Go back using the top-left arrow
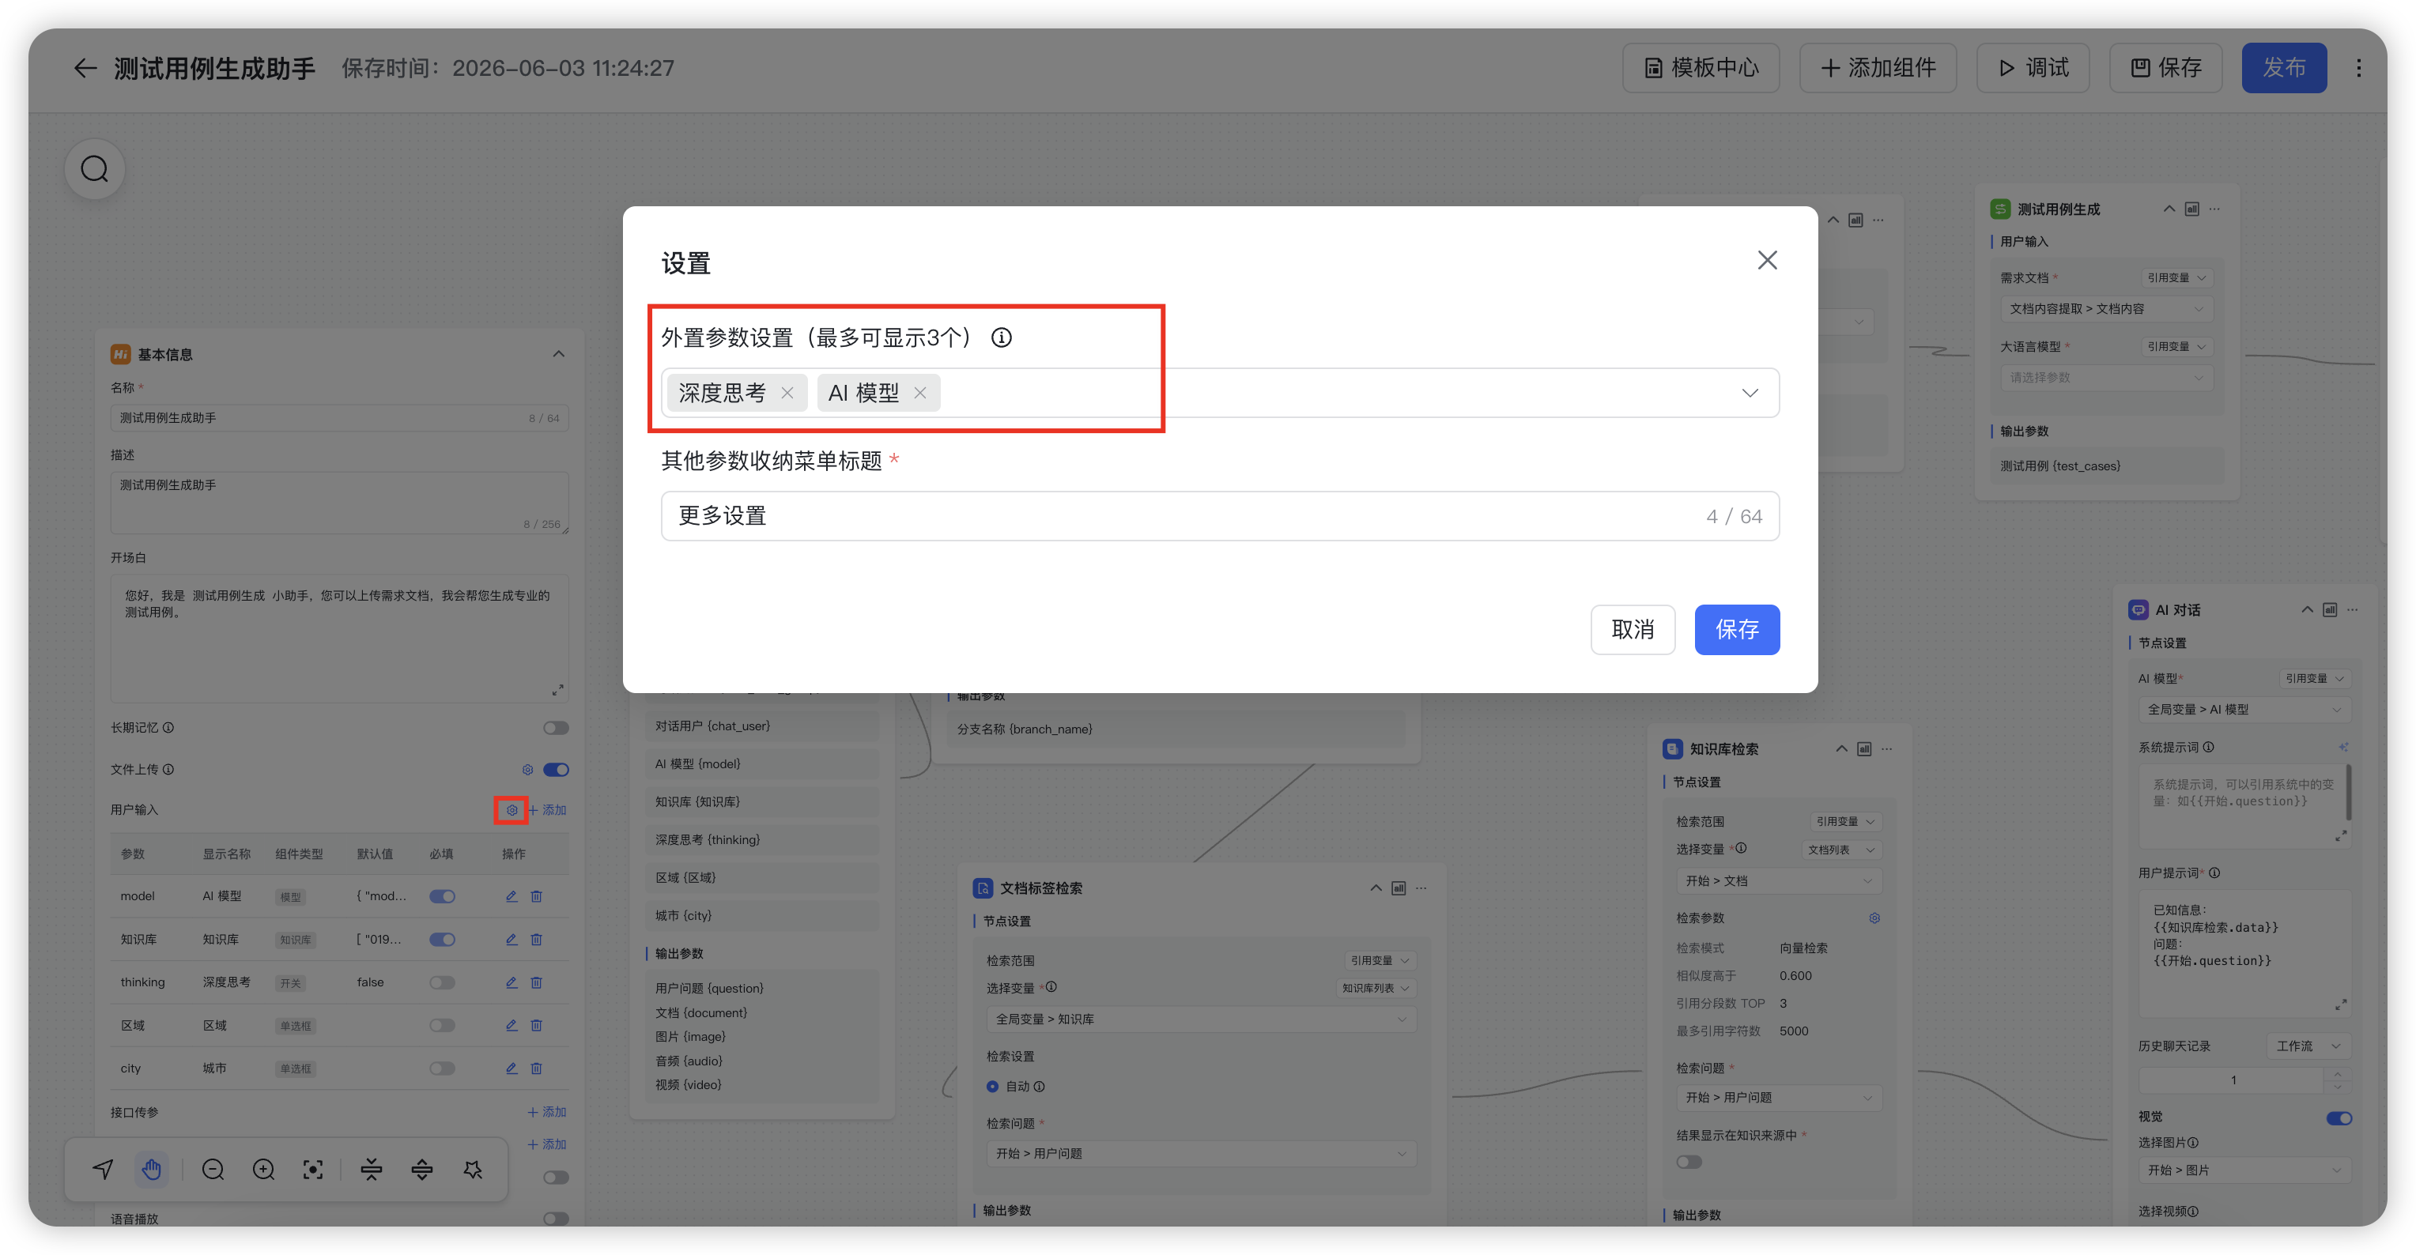This screenshot has height=1255, width=2416. click(85, 67)
